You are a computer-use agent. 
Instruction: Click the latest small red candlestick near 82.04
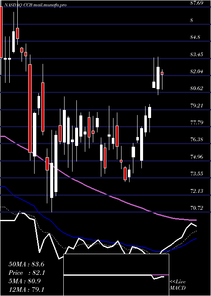coord(162,73)
